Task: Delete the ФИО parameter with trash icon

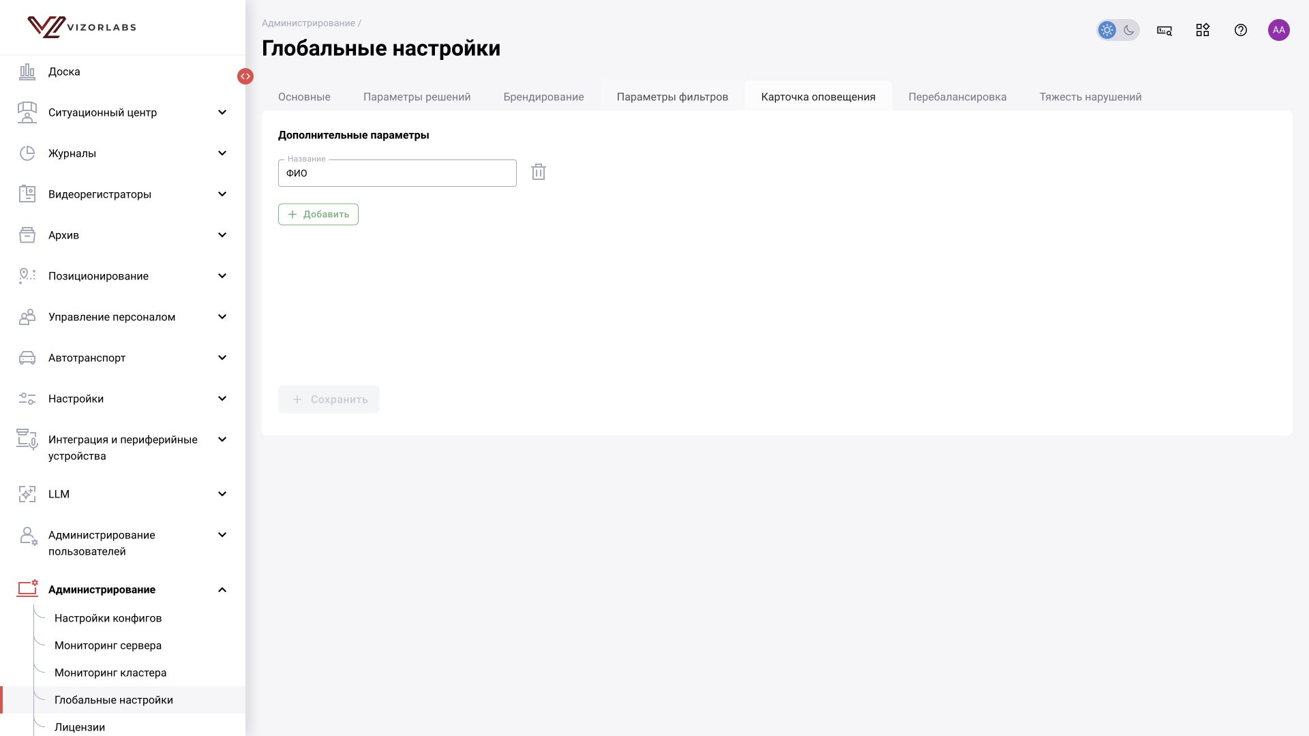Action: [x=539, y=172]
